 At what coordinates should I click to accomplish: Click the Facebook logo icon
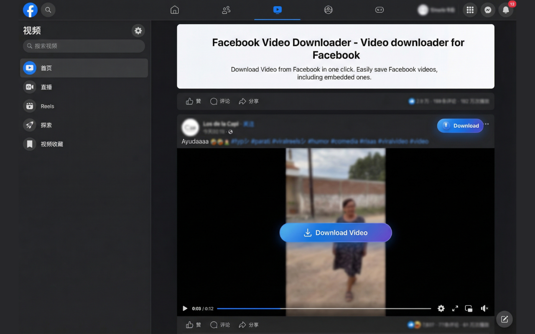(30, 10)
